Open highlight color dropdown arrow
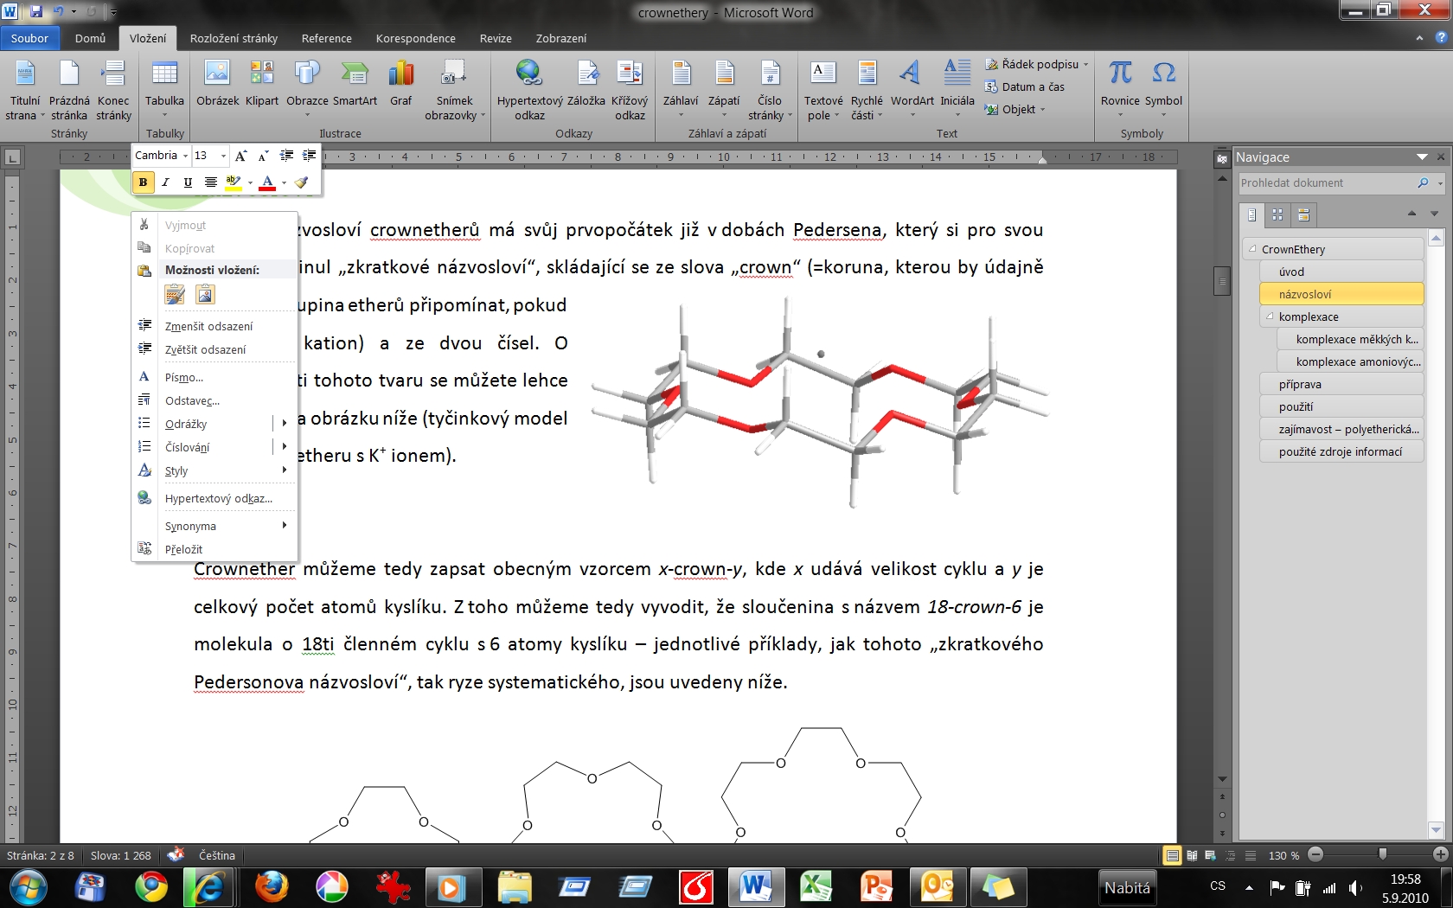The width and height of the screenshot is (1453, 908). (x=250, y=182)
